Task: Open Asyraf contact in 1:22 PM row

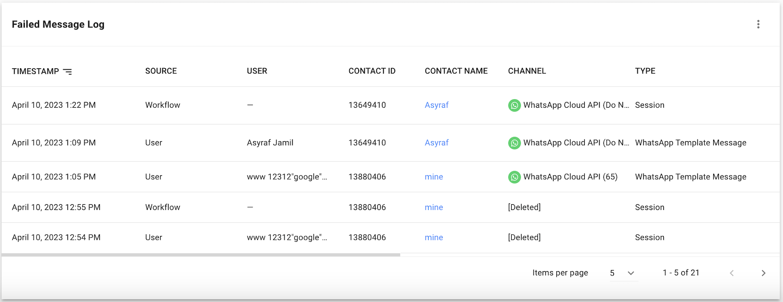Action: (x=436, y=105)
